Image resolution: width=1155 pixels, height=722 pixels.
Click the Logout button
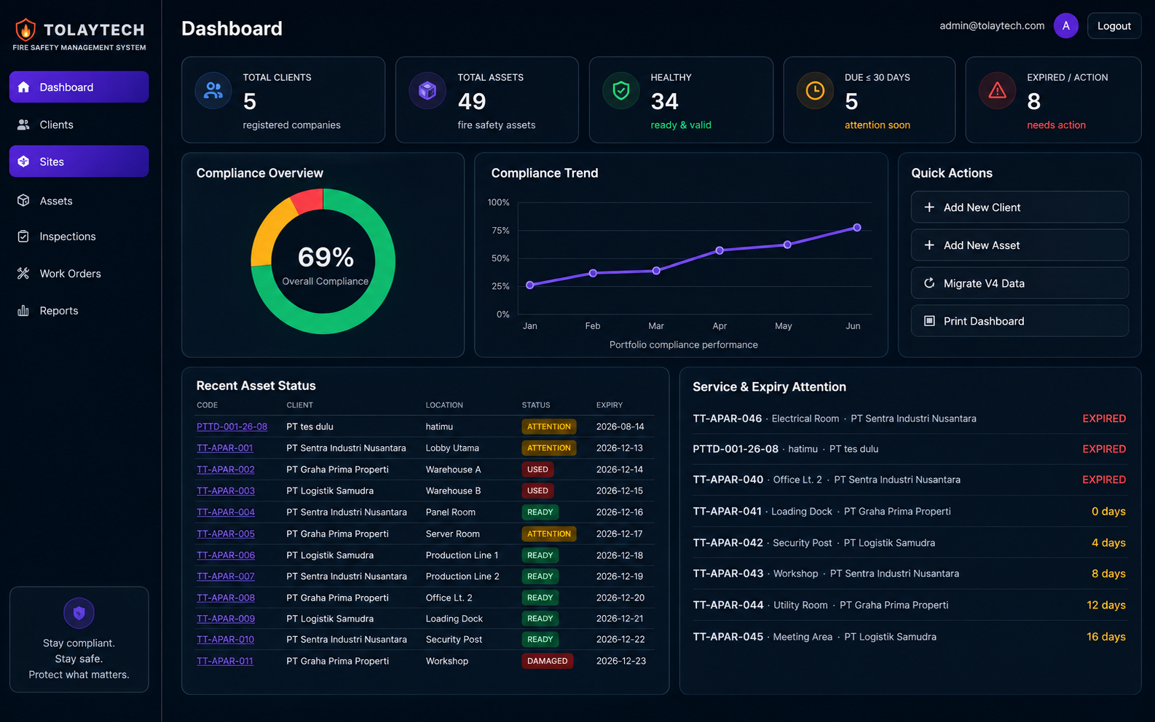(1114, 25)
